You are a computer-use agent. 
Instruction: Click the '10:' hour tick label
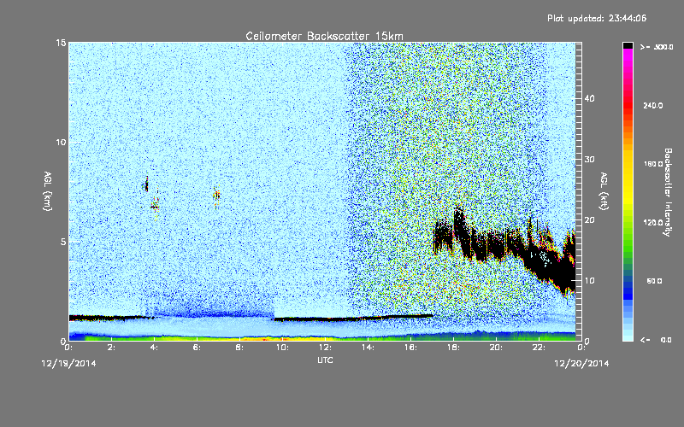pyautogui.click(x=282, y=348)
